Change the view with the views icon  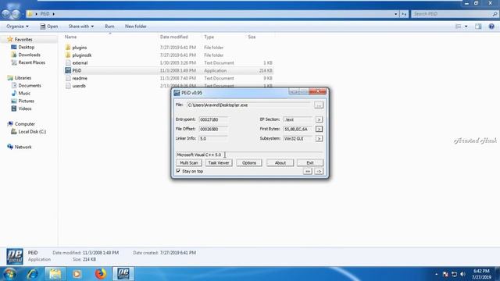pyautogui.click(x=459, y=27)
